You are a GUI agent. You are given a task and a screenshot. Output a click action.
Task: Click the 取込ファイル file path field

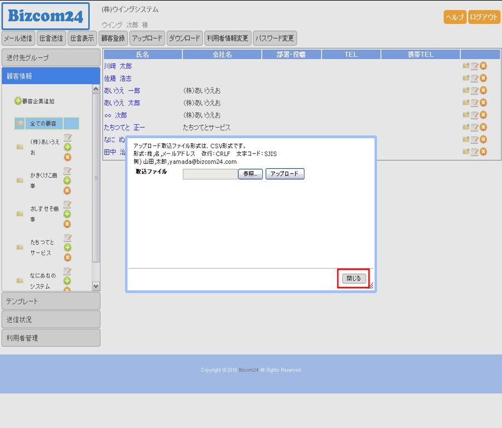tap(210, 174)
